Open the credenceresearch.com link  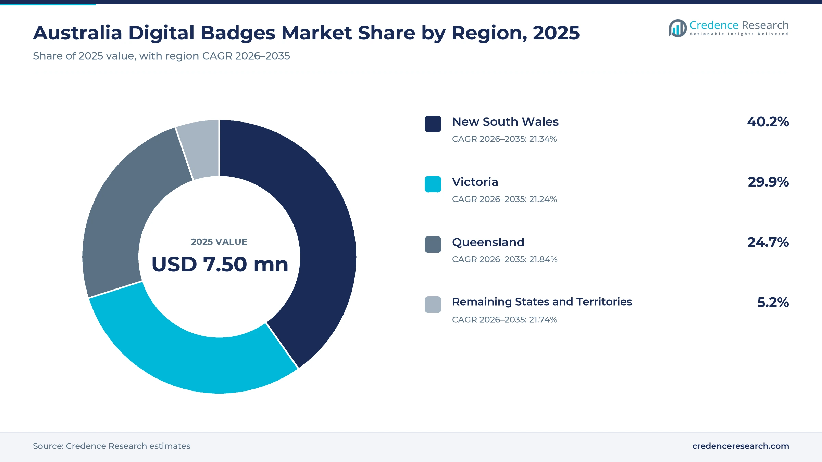click(740, 446)
